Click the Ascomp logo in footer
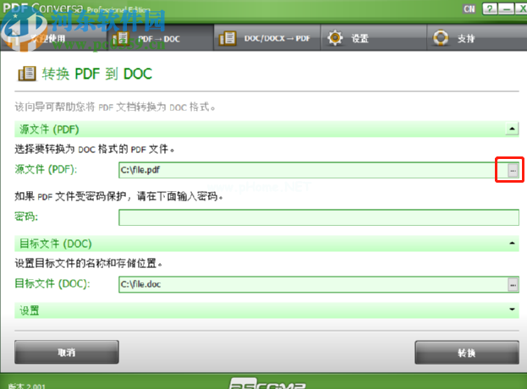Viewport: 527px width, 389px height. [267, 384]
